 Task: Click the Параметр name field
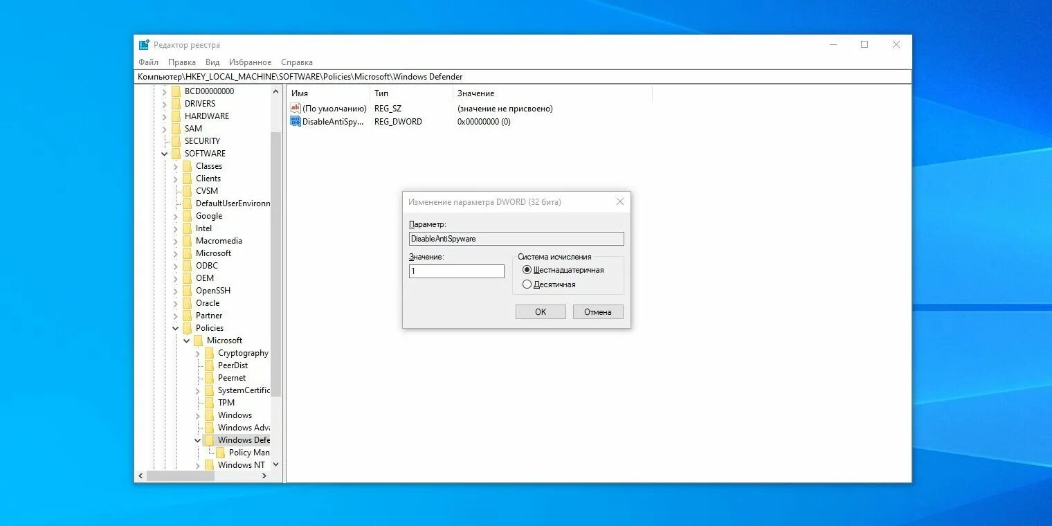516,239
